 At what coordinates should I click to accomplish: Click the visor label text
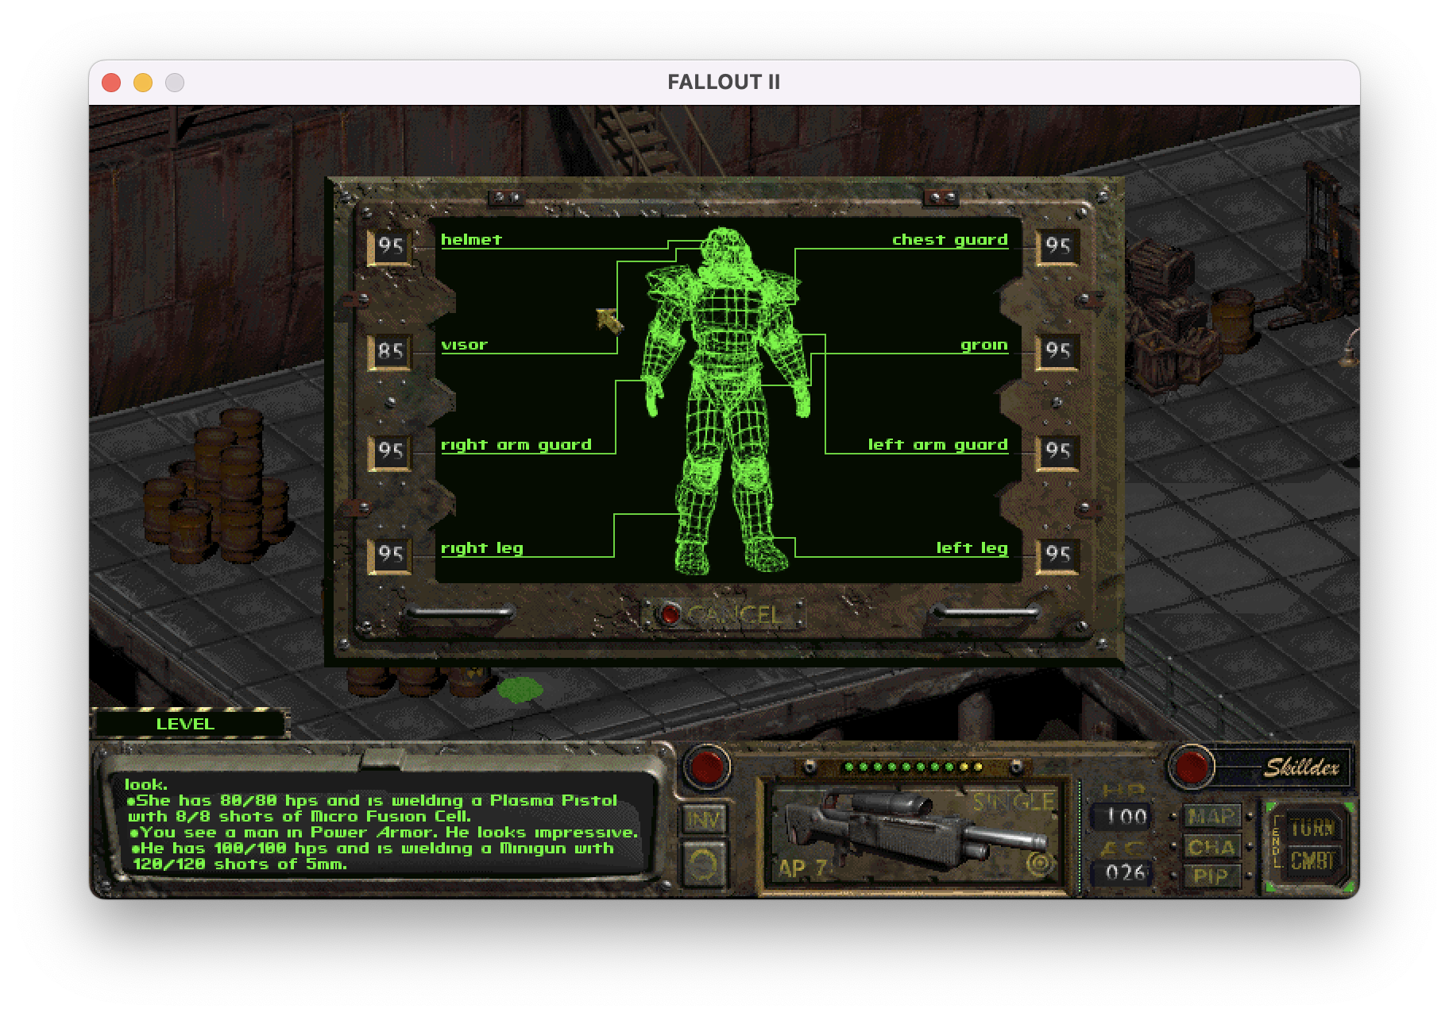(x=465, y=345)
